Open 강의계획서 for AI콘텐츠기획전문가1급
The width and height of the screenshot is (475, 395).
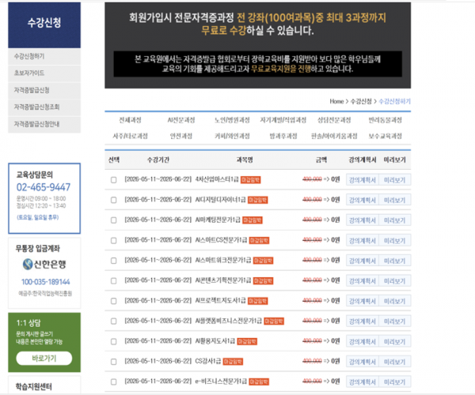pos(363,281)
